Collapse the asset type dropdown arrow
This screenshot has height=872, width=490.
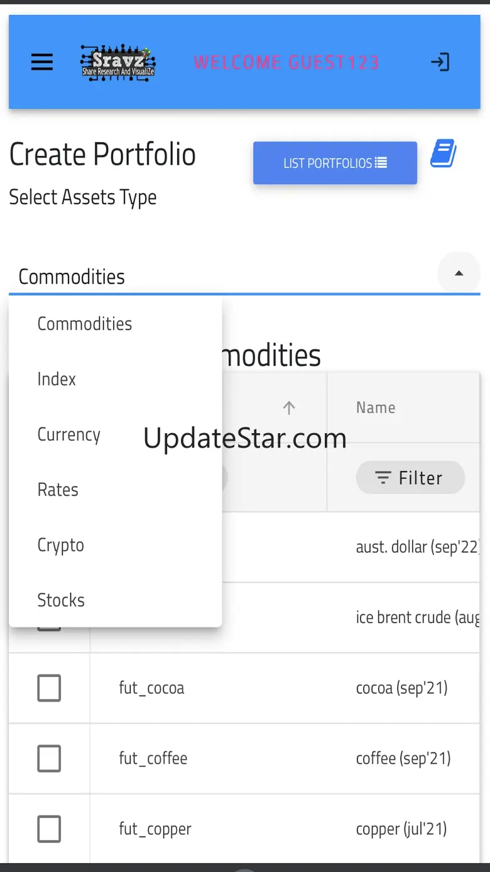coord(459,273)
